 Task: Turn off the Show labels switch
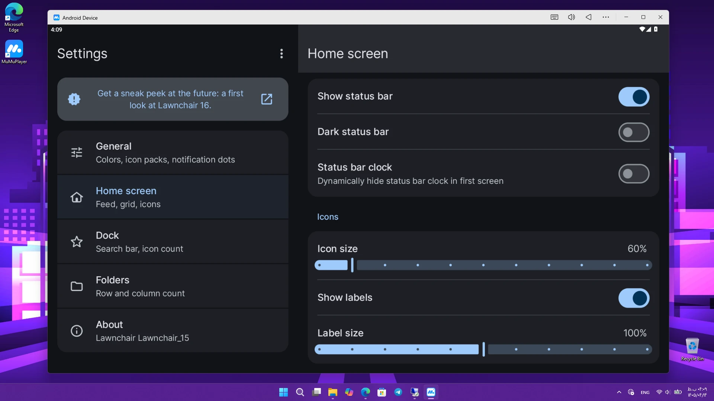634,298
